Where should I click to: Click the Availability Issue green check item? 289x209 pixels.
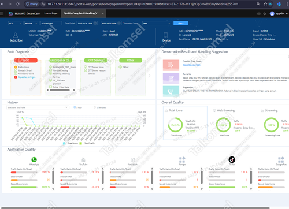click(24, 74)
